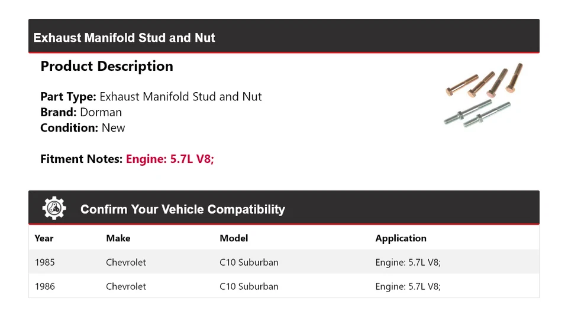Viewport: 568px width, 317px height.
Task: Click the Application column header
Action: (x=401, y=238)
